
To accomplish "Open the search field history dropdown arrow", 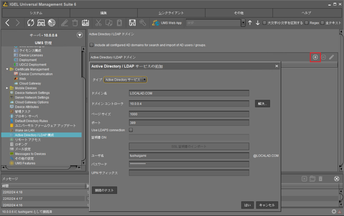I will [x=243, y=23].
